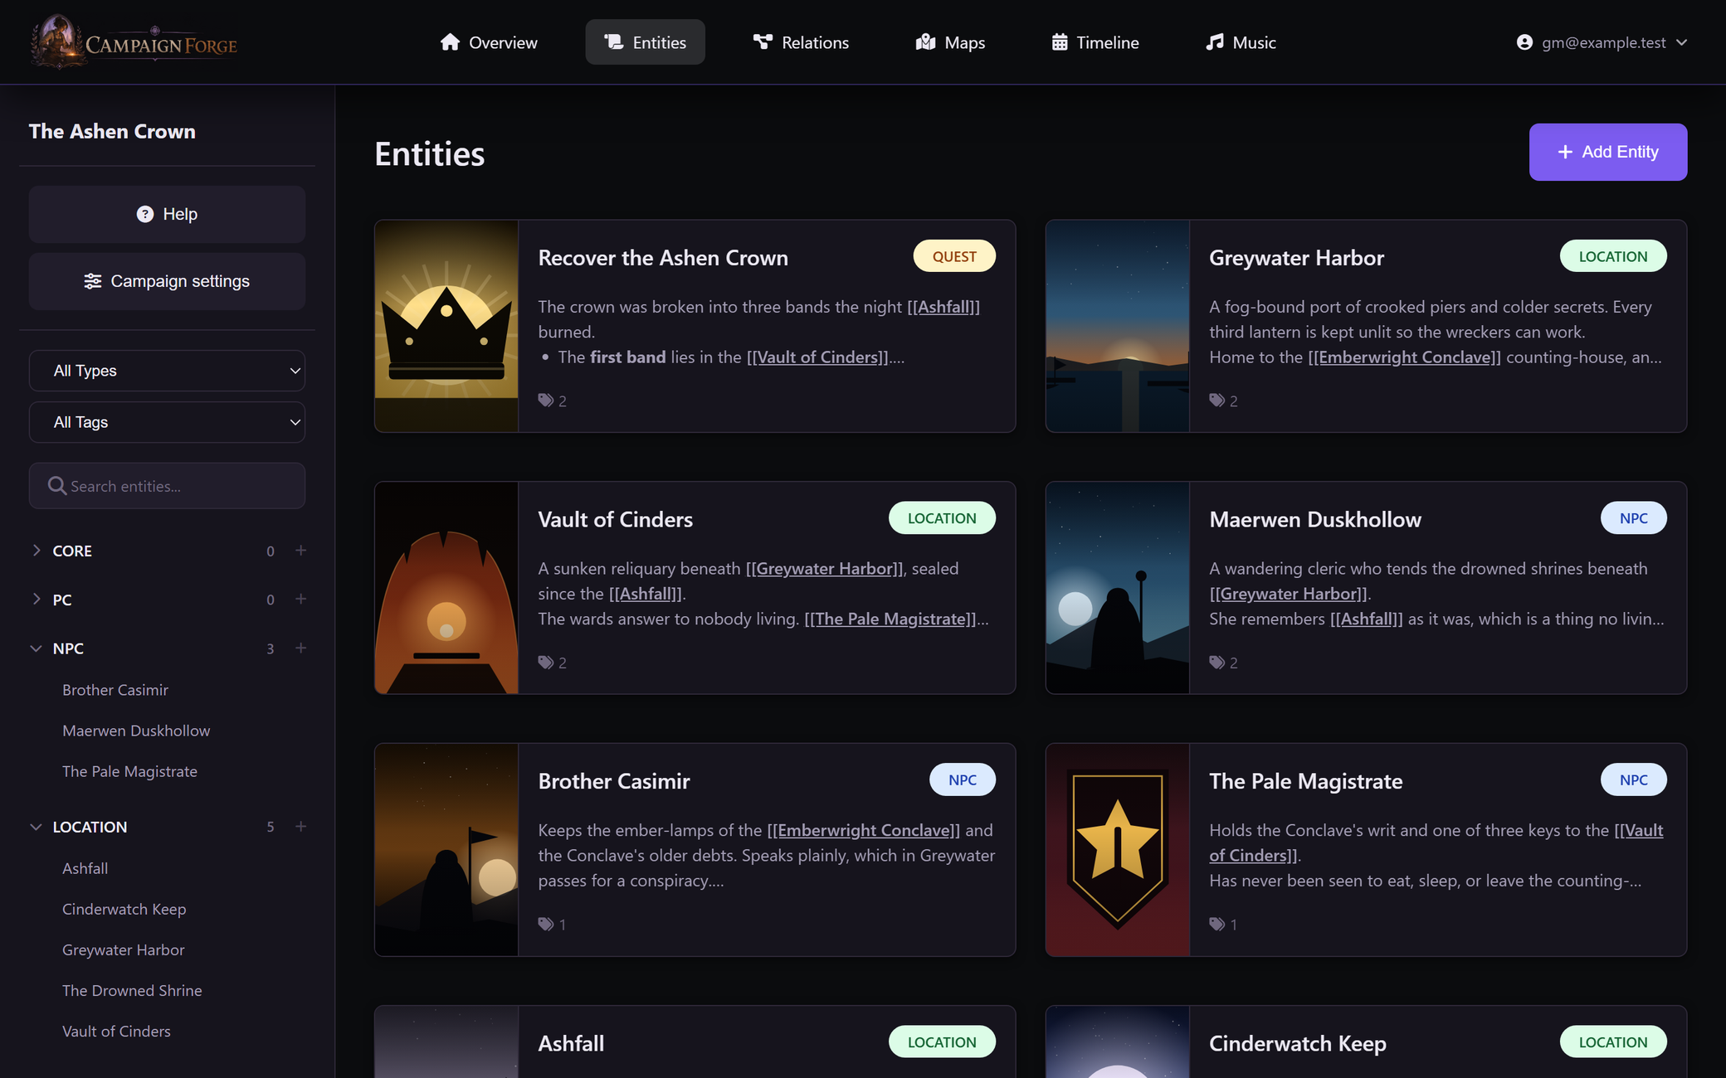The width and height of the screenshot is (1726, 1078).
Task: Open the Maerwen Duskhollow night thumbnail
Action: click(1118, 588)
